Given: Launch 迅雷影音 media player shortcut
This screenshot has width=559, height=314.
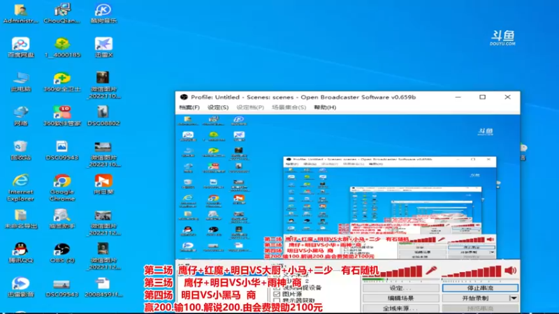Looking at the screenshot, I should tap(21, 287).
